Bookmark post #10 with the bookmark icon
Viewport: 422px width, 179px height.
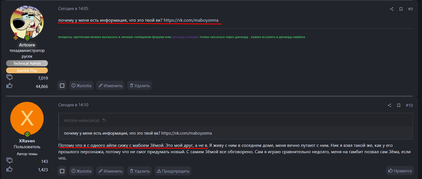tap(399, 105)
